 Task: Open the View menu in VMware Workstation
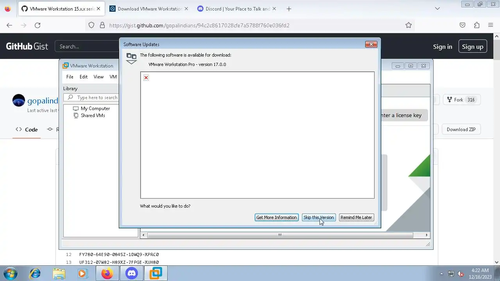tap(98, 77)
